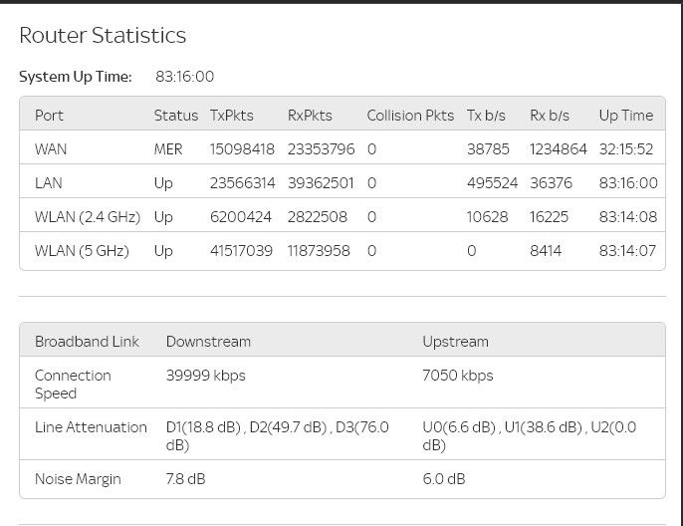
Task: Click the TxPkts column header
Action: 231,116
